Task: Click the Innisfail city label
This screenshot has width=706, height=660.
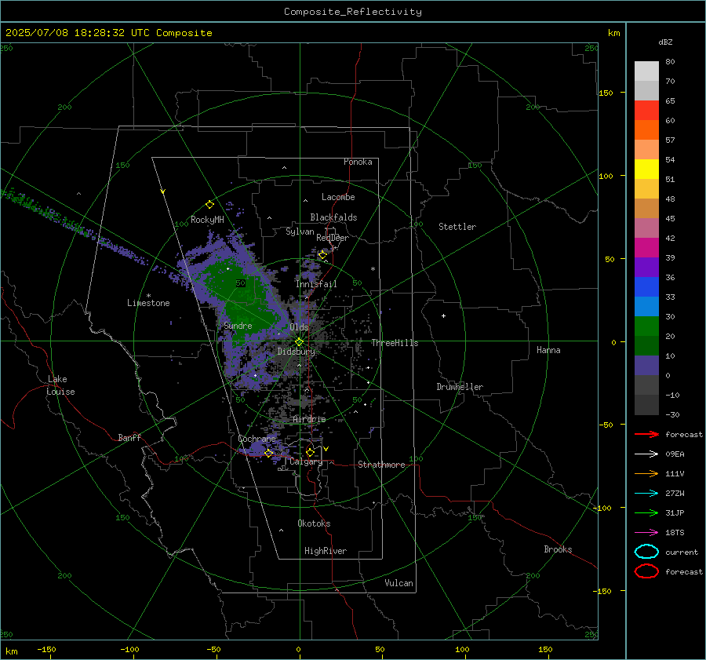Action: click(316, 284)
